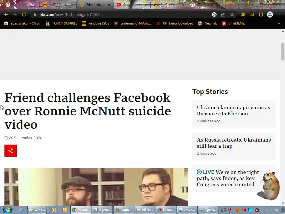Click the article headline text

[88, 111]
